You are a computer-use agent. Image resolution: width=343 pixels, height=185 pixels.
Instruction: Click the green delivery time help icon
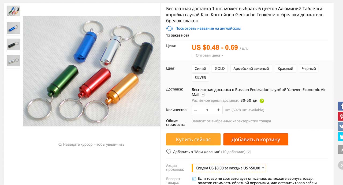(x=262, y=101)
